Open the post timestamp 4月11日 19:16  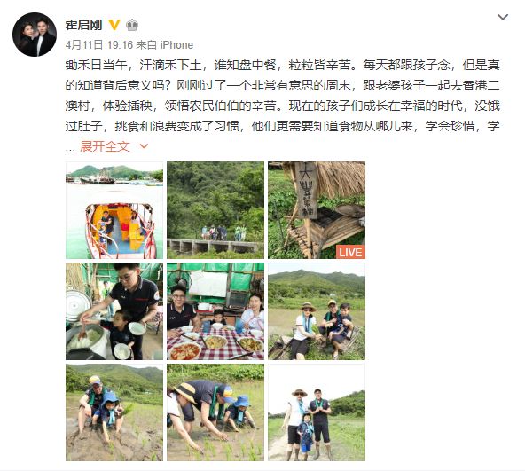[x=99, y=45]
